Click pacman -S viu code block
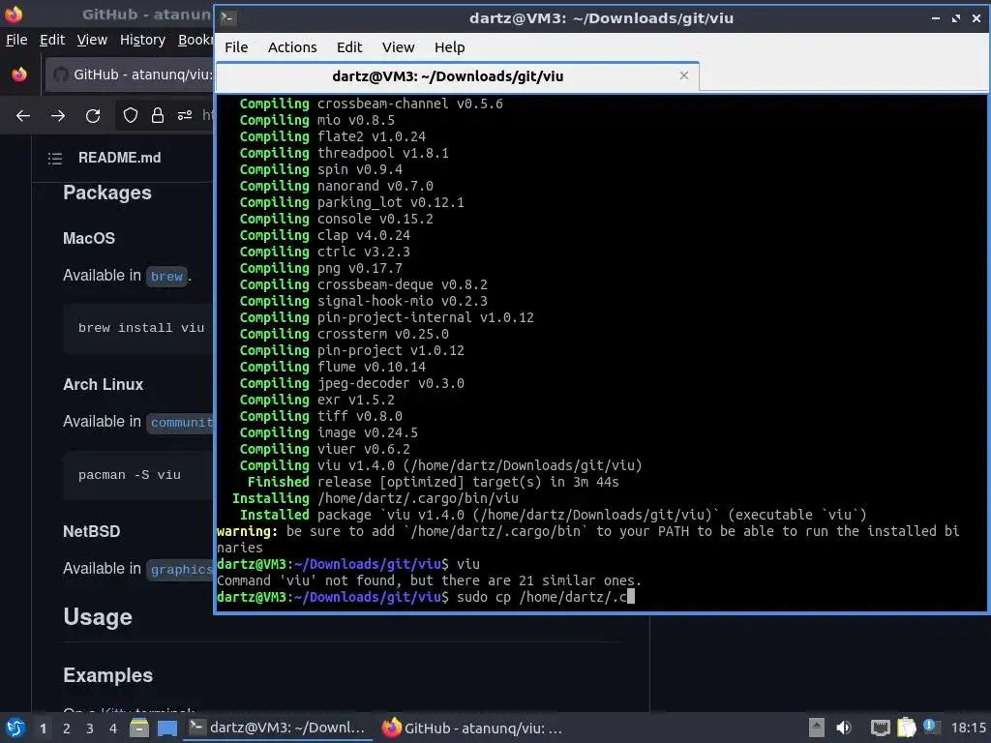991x743 pixels. tap(138, 474)
